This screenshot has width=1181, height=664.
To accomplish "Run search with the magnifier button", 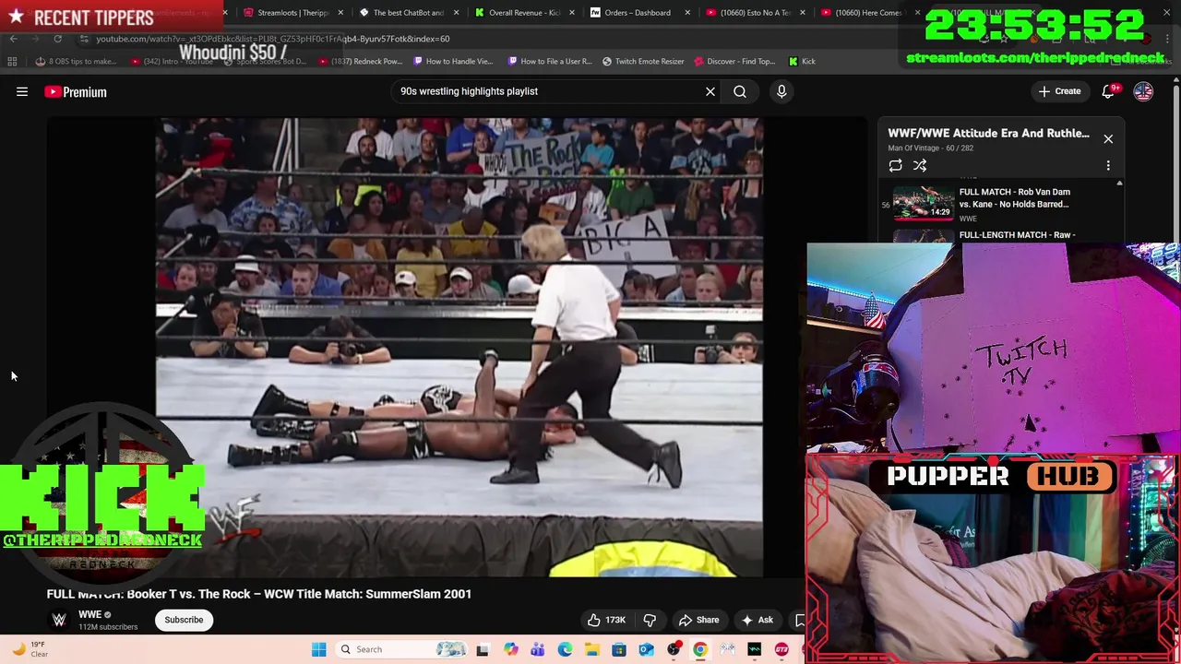I will [x=740, y=91].
